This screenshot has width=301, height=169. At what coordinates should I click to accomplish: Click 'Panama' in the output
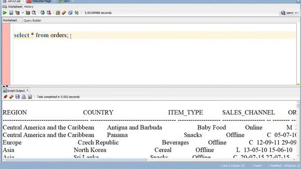click(117, 135)
